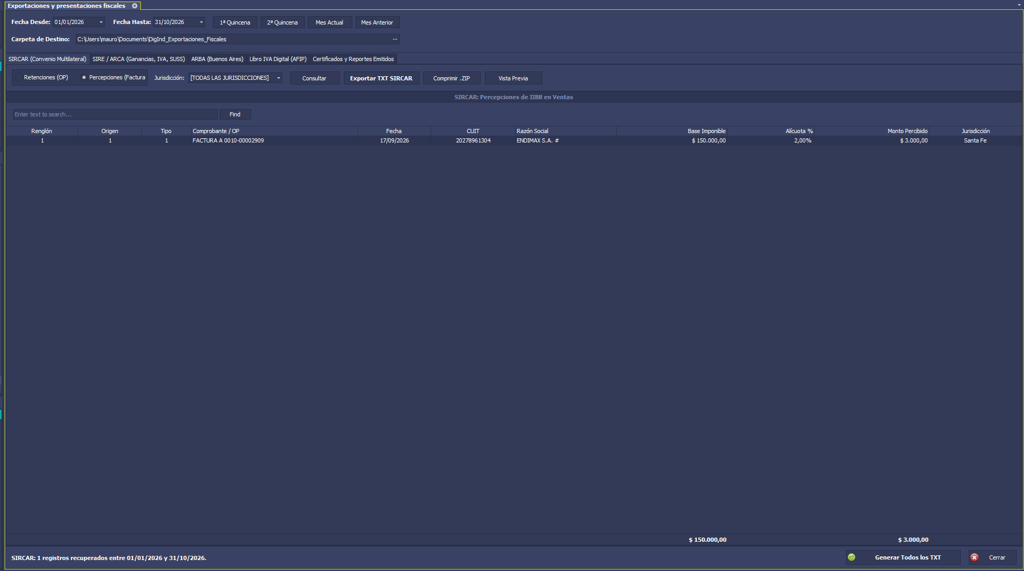This screenshot has height=571, width=1024.
Task: Open Fecha Hasta date dropdown
Action: [x=201, y=22]
